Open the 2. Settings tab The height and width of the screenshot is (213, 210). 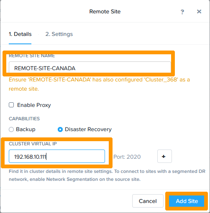pyautogui.click(x=59, y=34)
